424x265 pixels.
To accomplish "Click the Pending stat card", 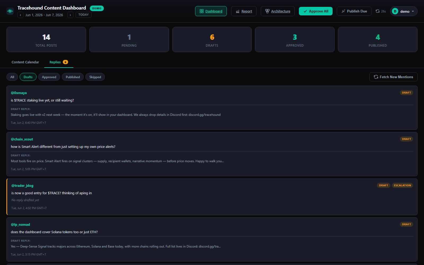I will pos(129,39).
